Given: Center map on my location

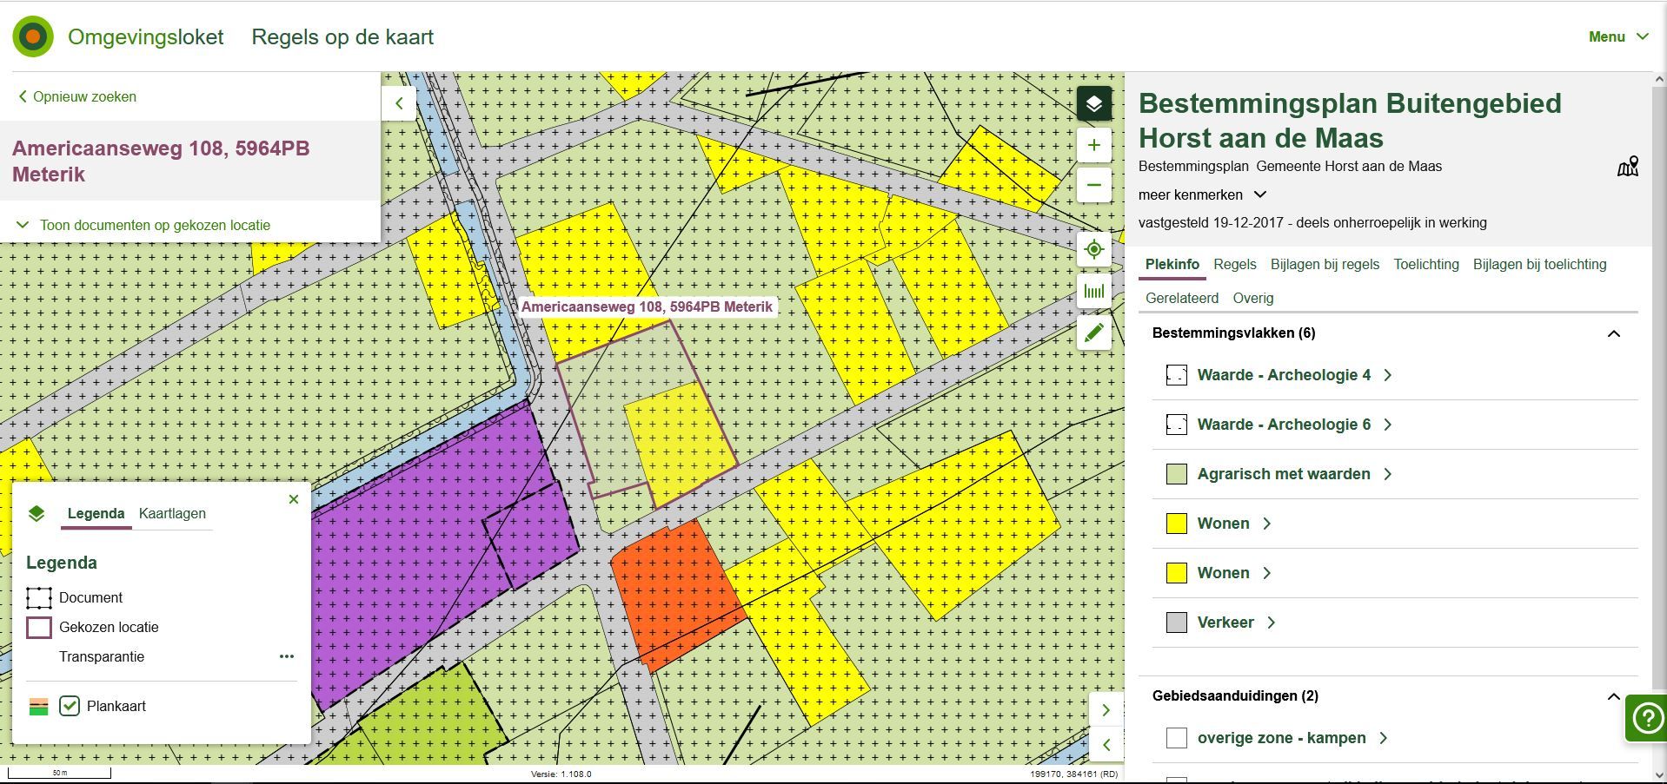Looking at the screenshot, I should point(1093,250).
